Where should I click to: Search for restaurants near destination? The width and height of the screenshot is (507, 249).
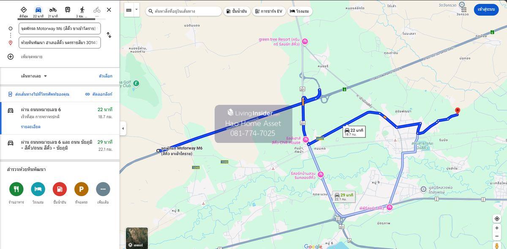pyautogui.click(x=16, y=189)
